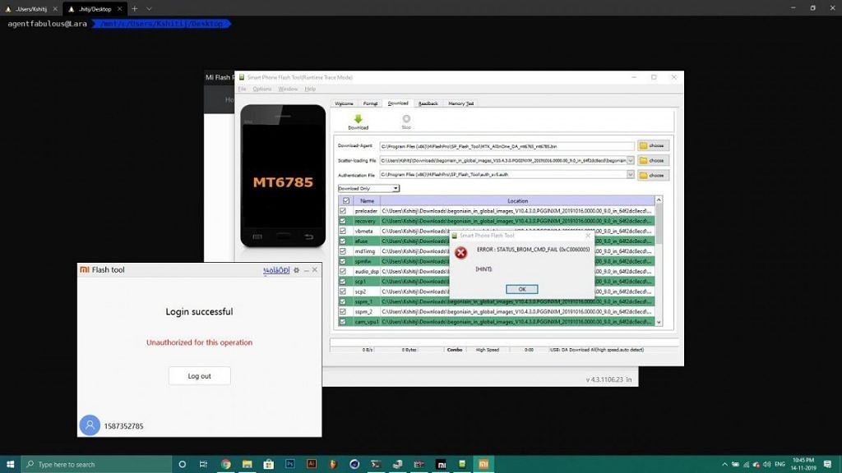Open Google Chrome from the taskbar
The image size is (842, 473).
pyautogui.click(x=225, y=464)
